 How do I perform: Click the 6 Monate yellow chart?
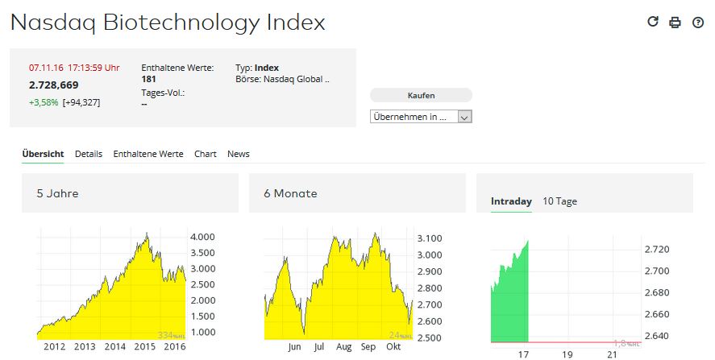[339, 298]
